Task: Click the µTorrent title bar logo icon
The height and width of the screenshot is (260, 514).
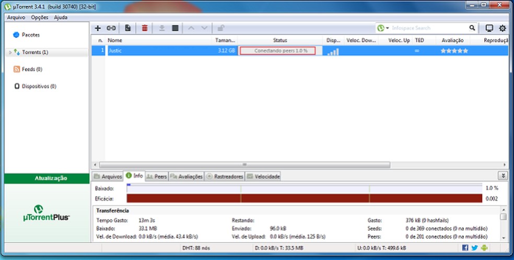Action: click(x=7, y=7)
